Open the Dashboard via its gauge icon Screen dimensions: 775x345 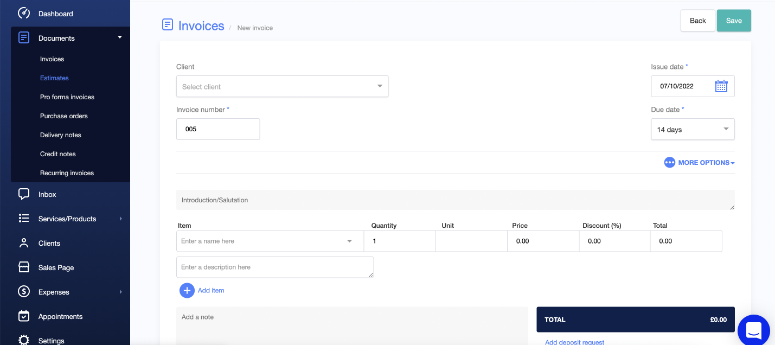(24, 13)
